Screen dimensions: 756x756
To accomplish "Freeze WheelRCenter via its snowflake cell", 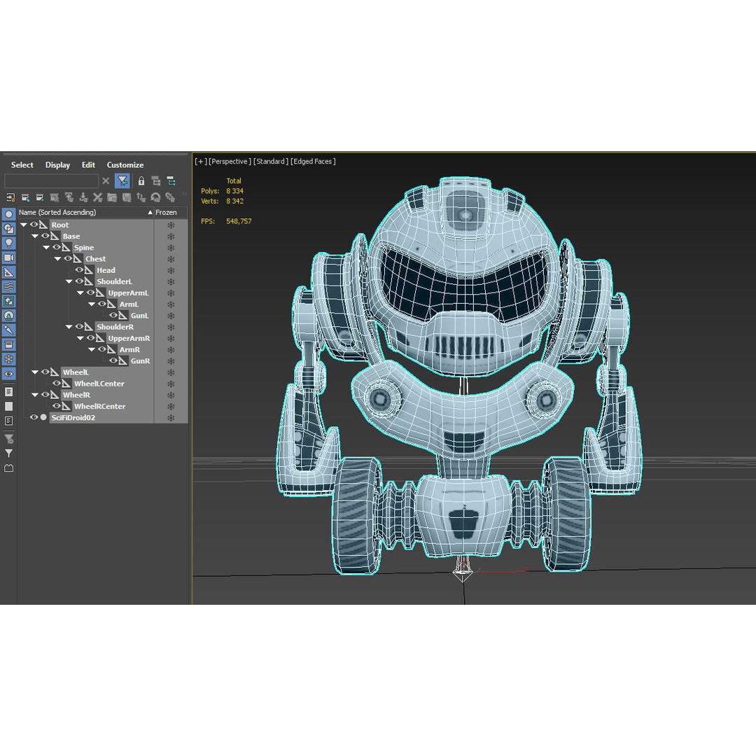I will (171, 407).
